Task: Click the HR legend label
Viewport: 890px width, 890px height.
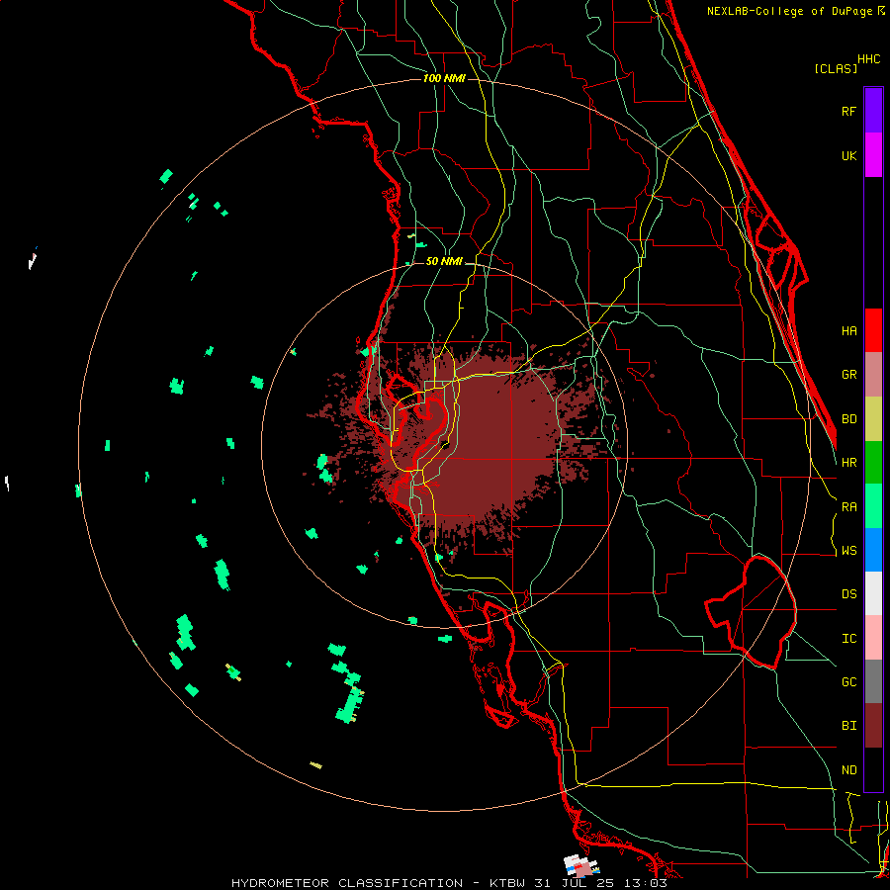Action: pyautogui.click(x=848, y=463)
